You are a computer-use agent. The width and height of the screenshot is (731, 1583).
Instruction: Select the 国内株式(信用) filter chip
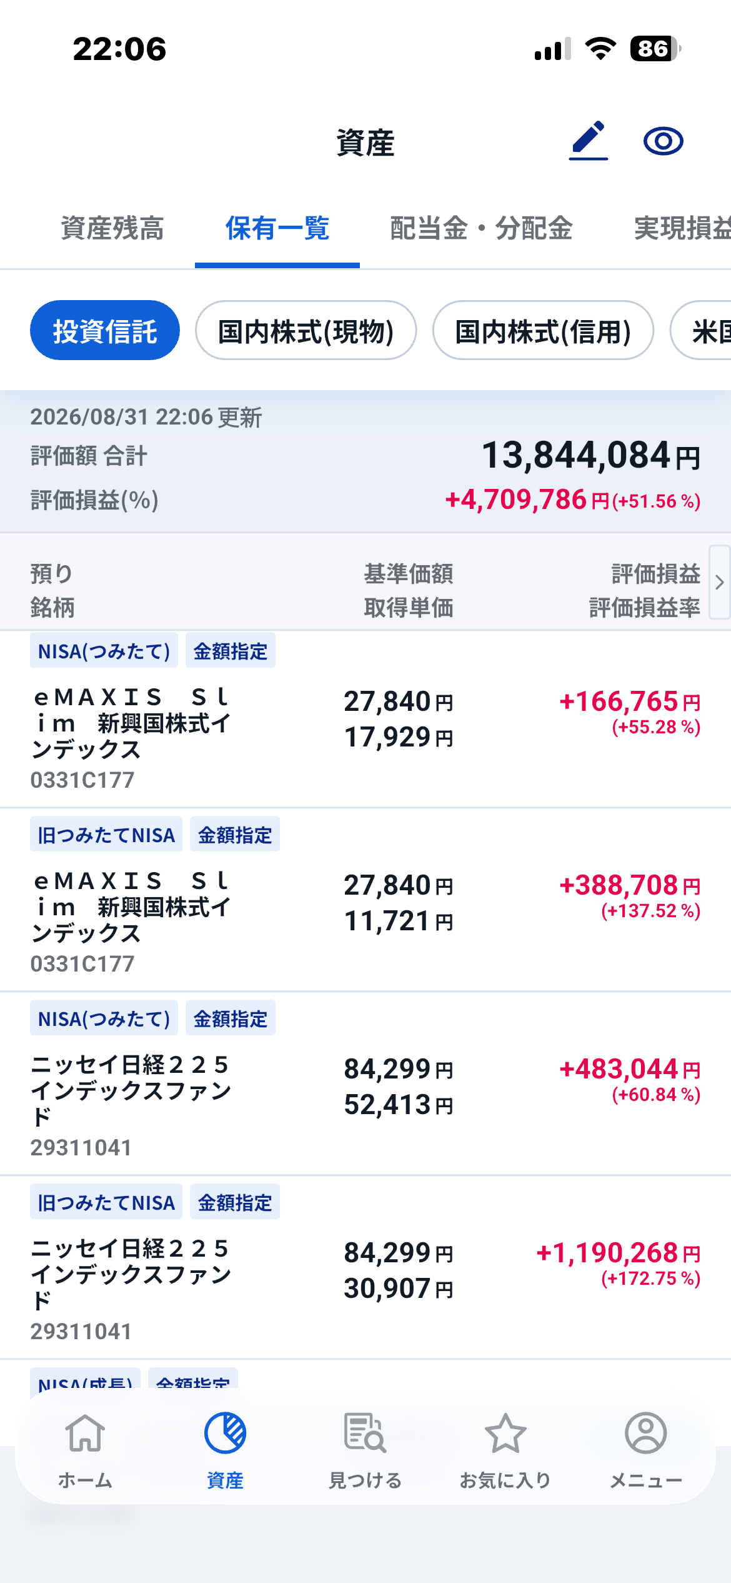(x=544, y=330)
